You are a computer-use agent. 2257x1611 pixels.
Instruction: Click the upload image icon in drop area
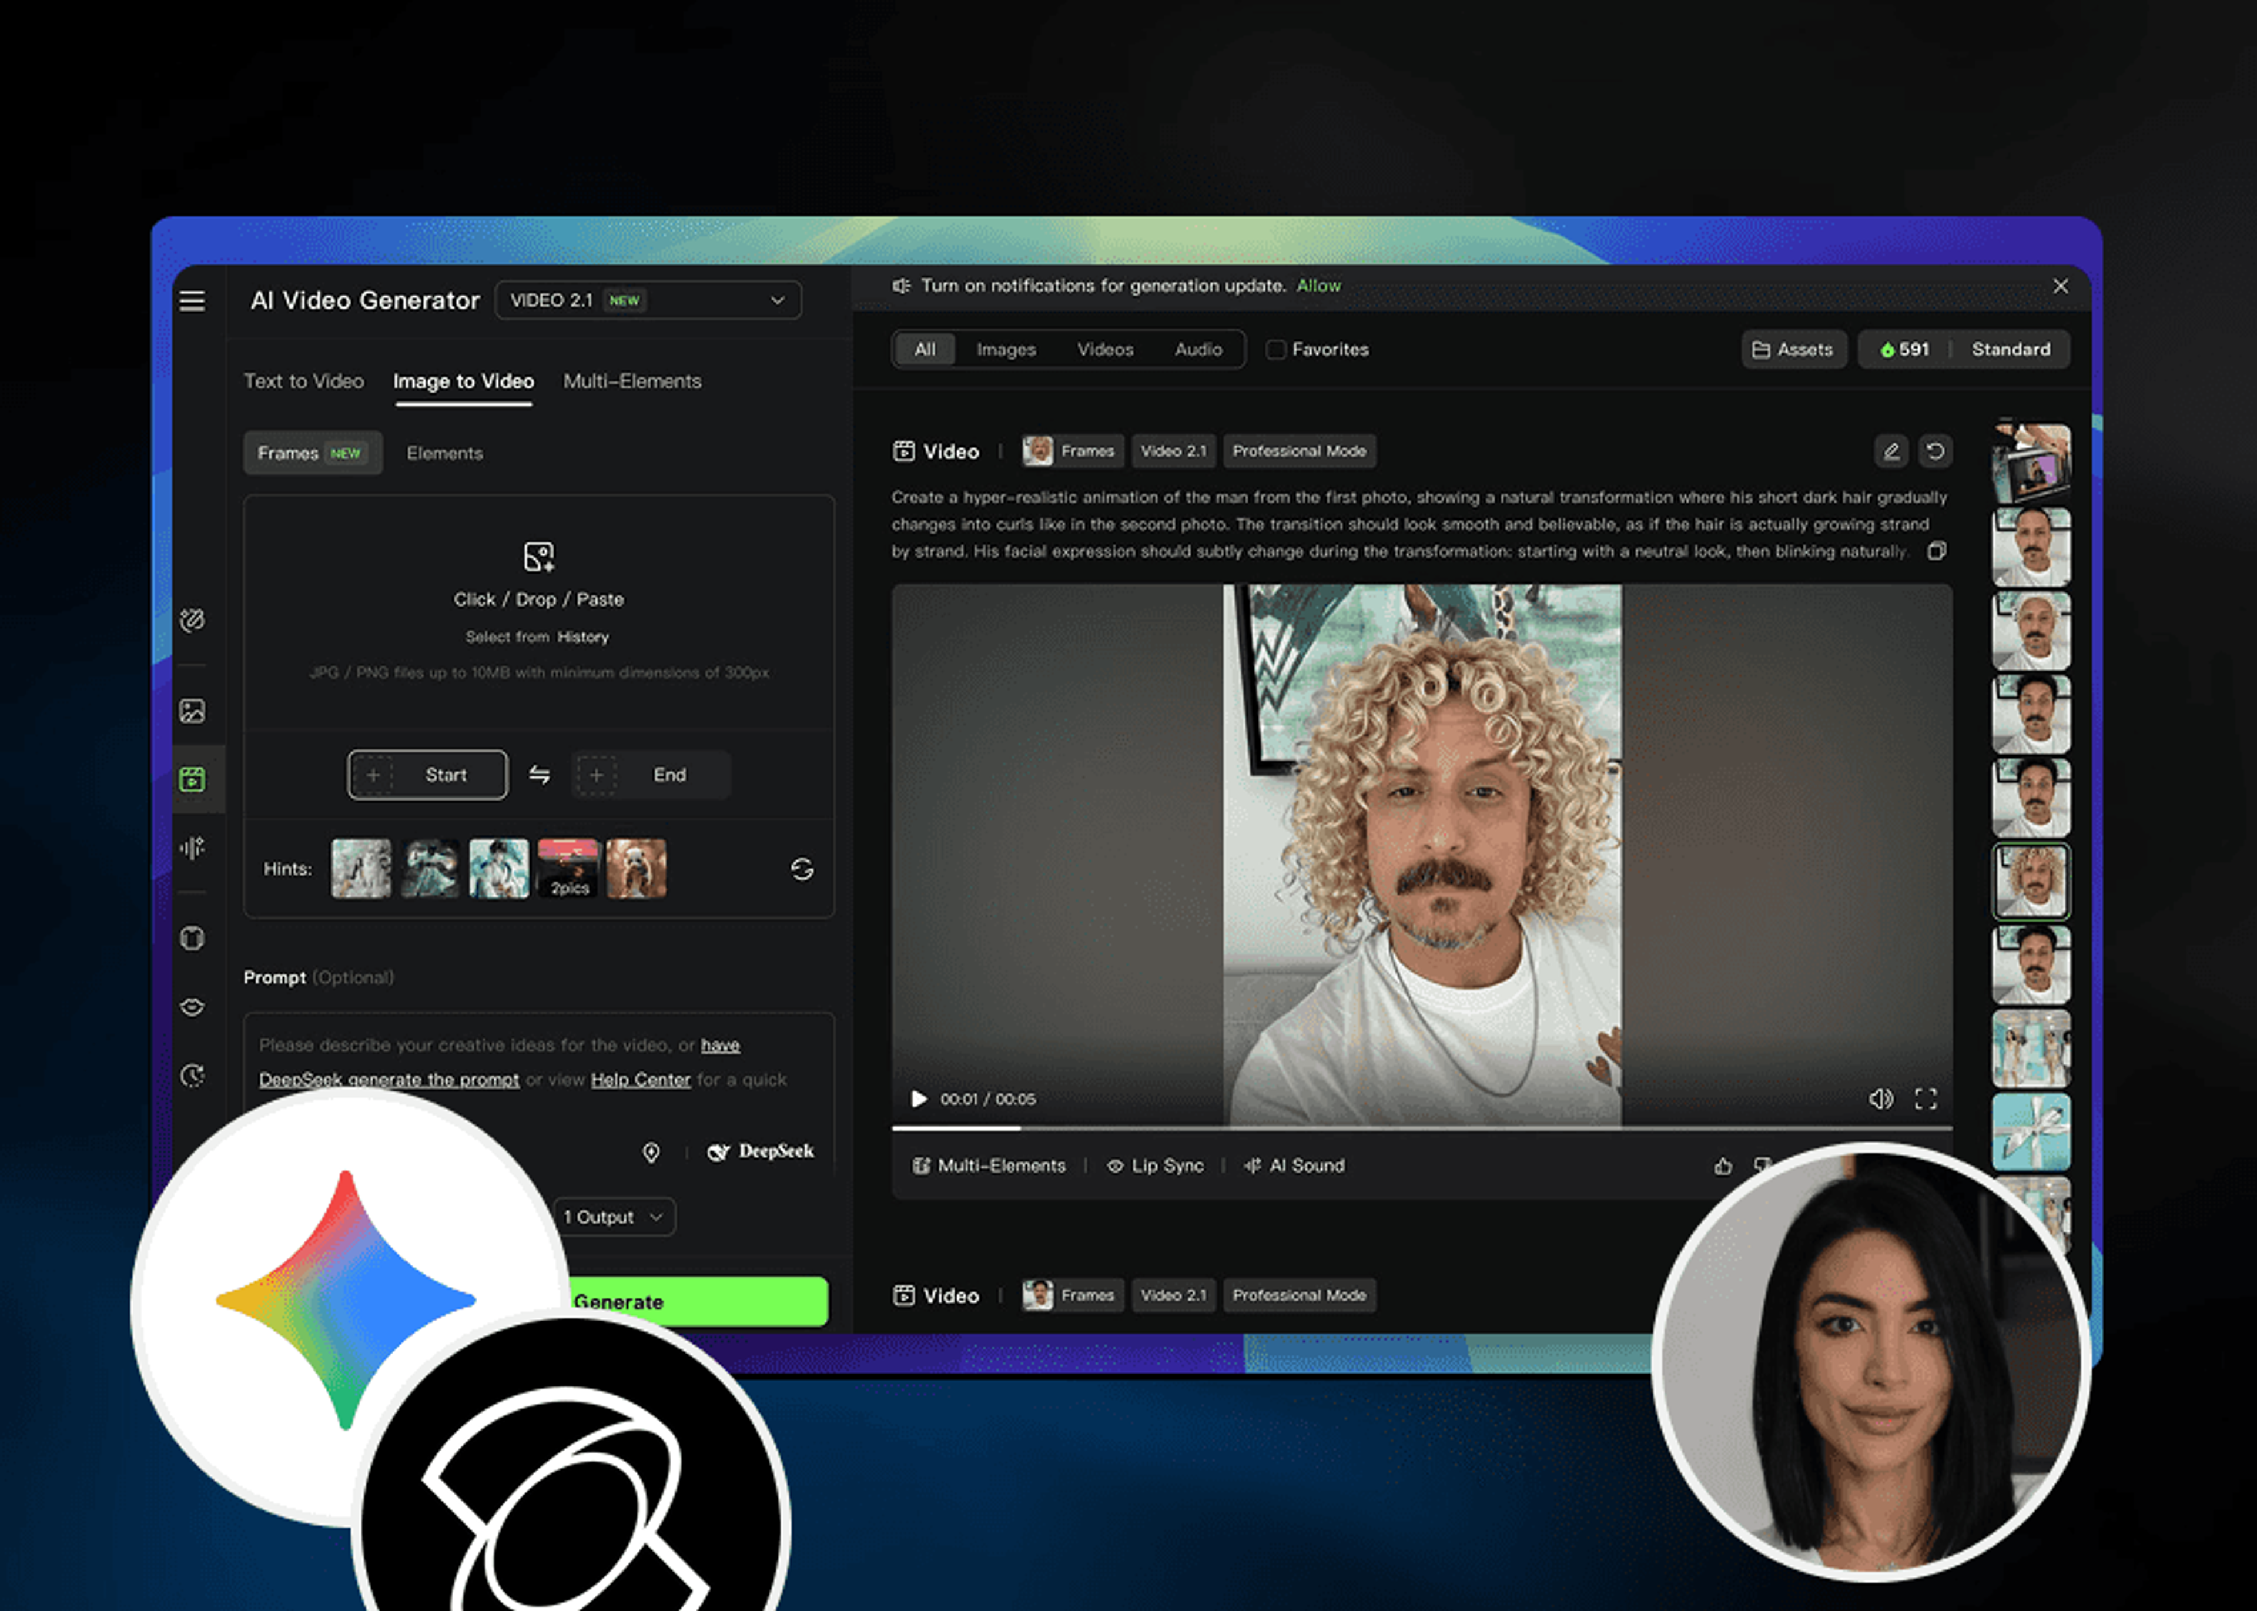point(539,557)
